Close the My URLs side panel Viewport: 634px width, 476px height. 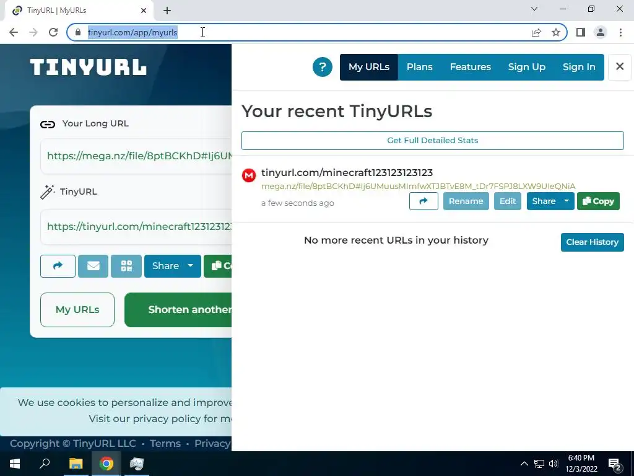[x=619, y=67]
